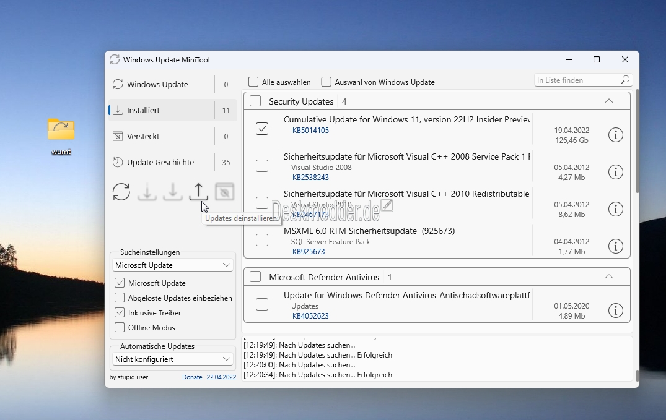Show info for KB2467173 update
The width and height of the screenshot is (666, 420).
coord(615,208)
